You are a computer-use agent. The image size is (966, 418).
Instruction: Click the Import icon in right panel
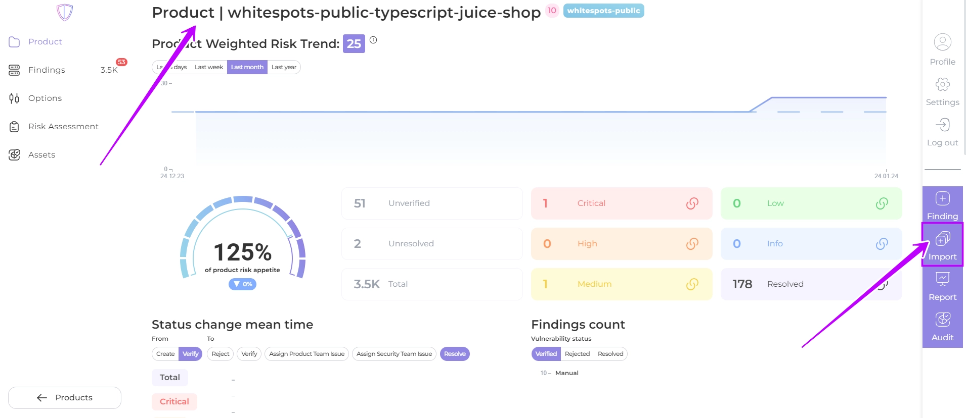[x=942, y=239]
